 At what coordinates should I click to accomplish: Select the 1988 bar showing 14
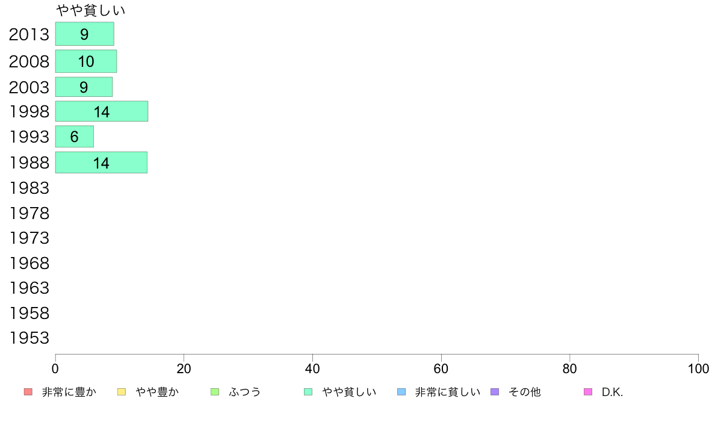pos(101,163)
